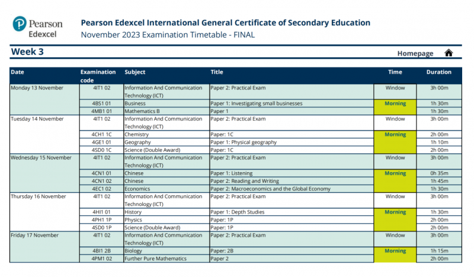Click the Duration column header
474x277 pixels.
438,72
